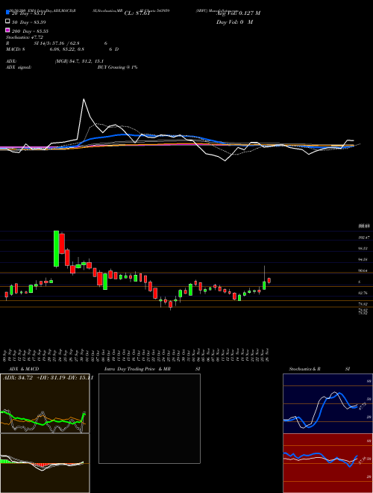
Task: Select the 'Avg Vol: 0.127 M' label
Action: [x=238, y=13]
